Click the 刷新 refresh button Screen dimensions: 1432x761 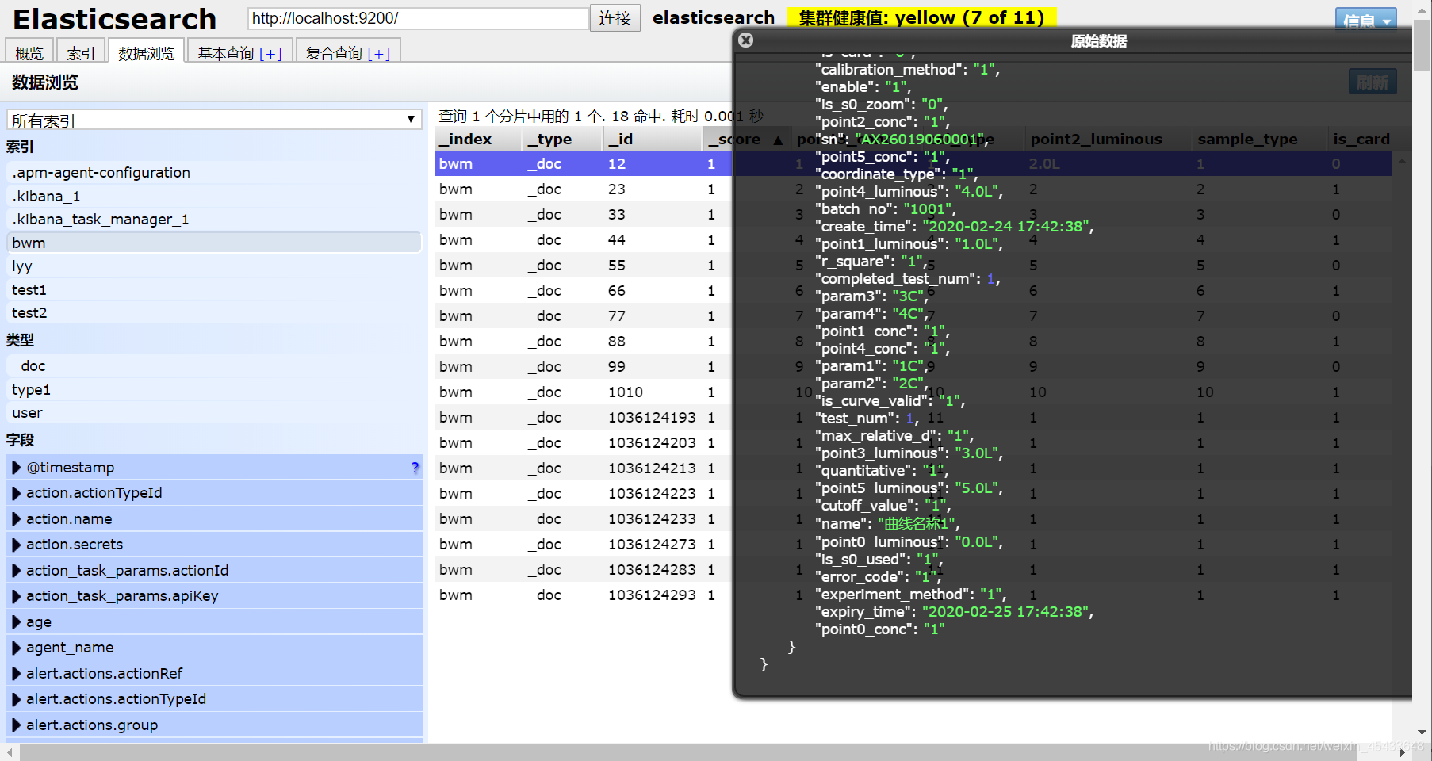(1373, 82)
